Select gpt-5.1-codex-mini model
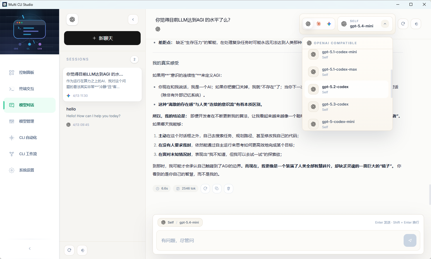 point(347,54)
